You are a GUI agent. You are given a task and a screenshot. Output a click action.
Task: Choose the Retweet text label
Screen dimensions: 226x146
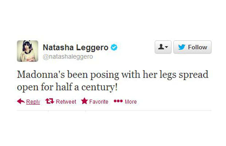pyautogui.click(x=66, y=102)
